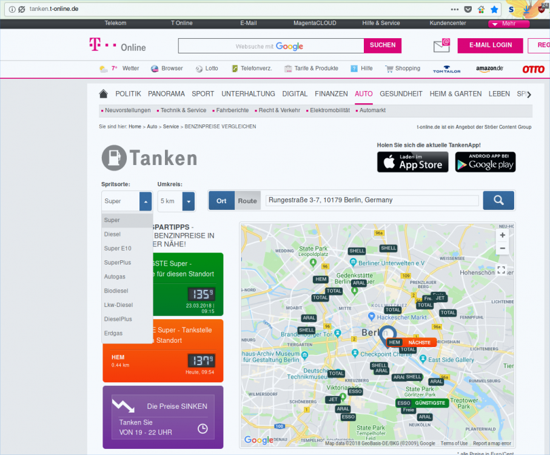Image resolution: width=550 pixels, height=455 pixels.
Task: Click the Hilfe question mark link
Action: [x=361, y=69]
